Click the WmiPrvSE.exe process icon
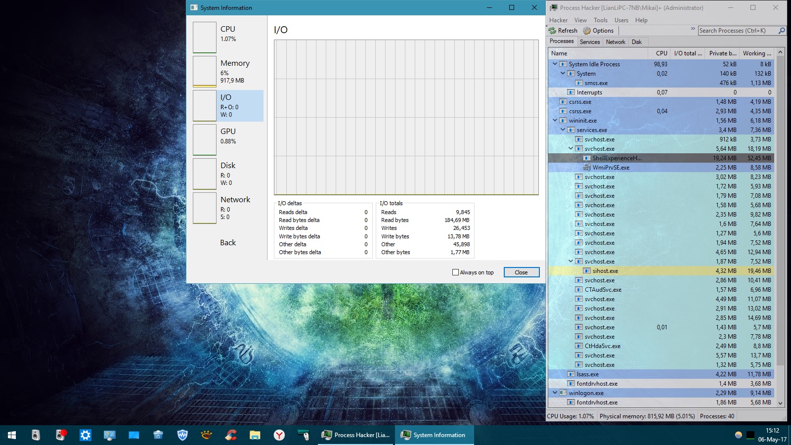This screenshot has height=445, width=791. [587, 168]
